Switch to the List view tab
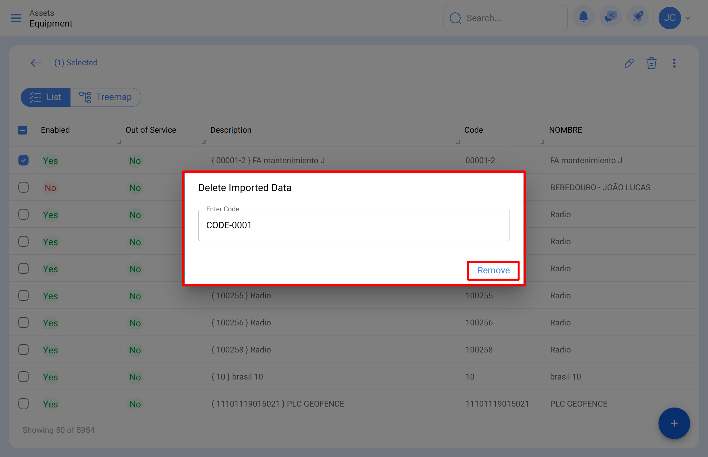The image size is (708, 457). point(45,97)
